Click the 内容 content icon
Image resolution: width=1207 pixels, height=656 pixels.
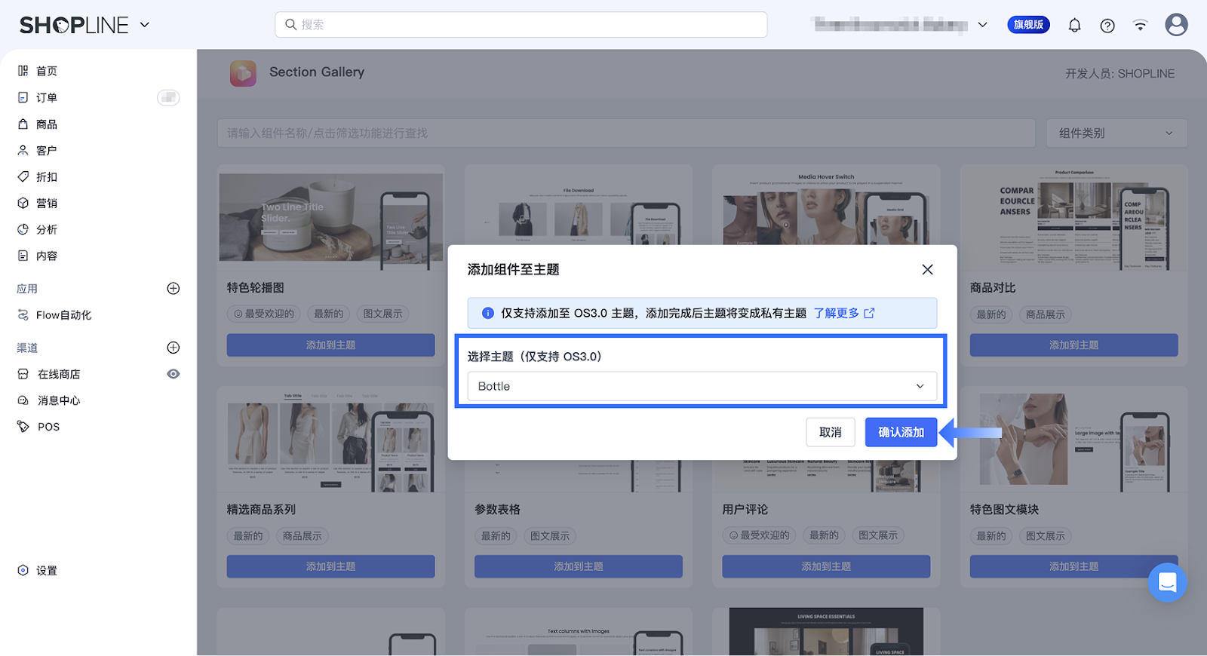23,256
